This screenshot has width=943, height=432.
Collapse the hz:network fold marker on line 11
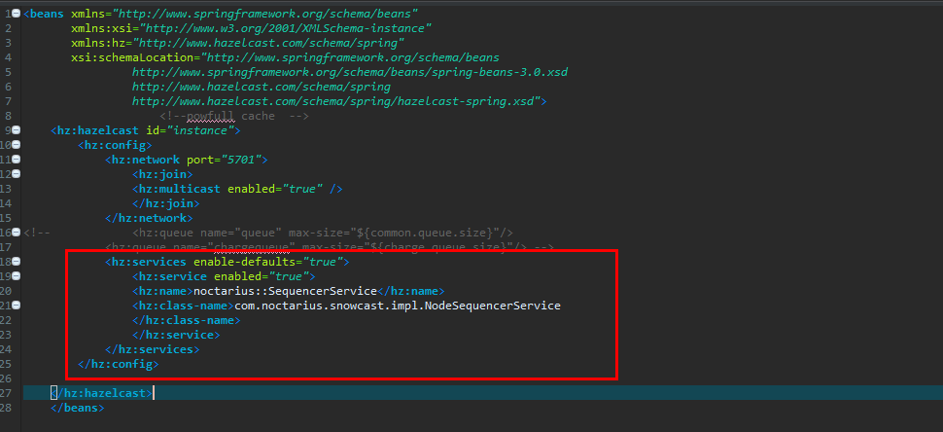tap(16, 160)
